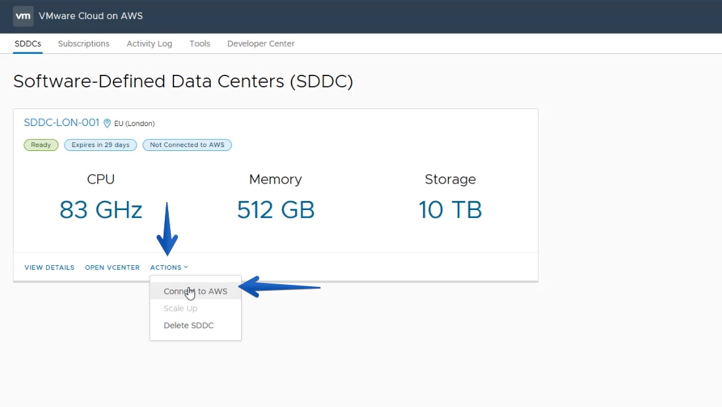The image size is (722, 407).
Task: Click the Ready status badge
Action: point(41,145)
